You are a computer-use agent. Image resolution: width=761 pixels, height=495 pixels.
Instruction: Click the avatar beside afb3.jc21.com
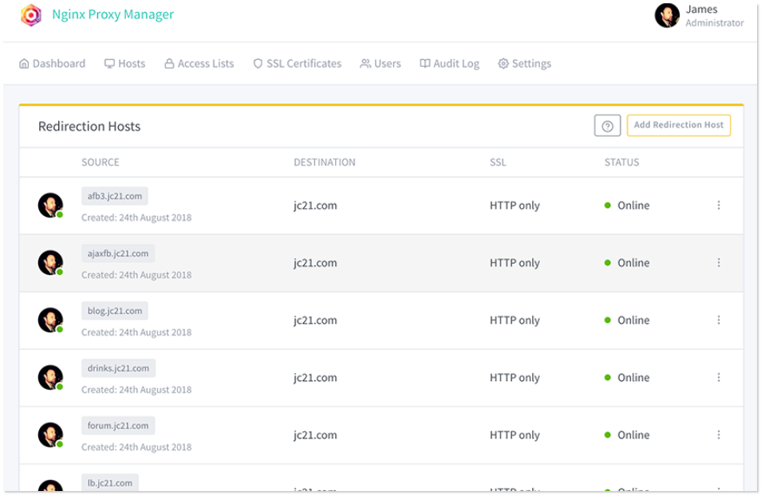50,205
